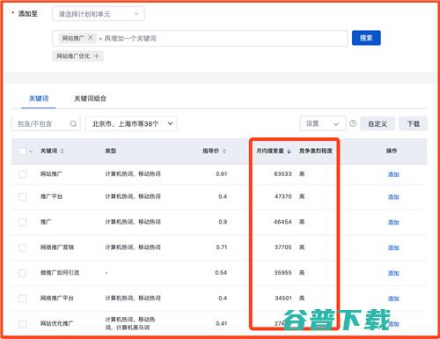This screenshot has width=440, height=339.
Task: Click 添加 link for 网络推广平台 row
Action: pos(393,298)
